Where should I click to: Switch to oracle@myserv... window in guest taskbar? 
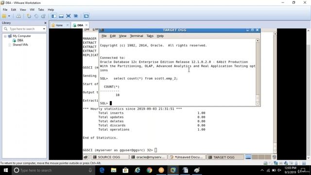(148, 157)
